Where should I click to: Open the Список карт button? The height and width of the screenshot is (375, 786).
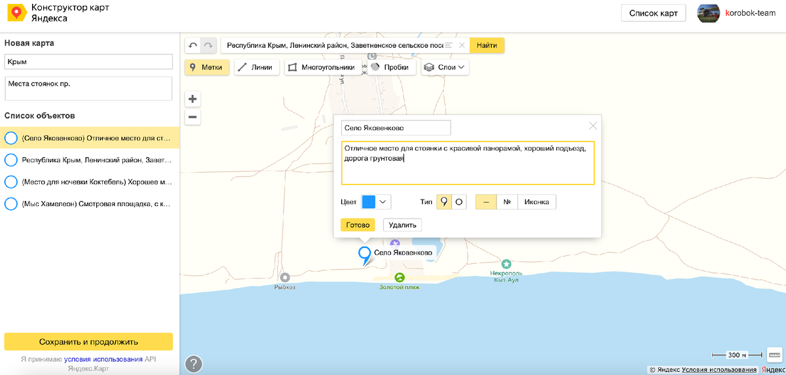pyautogui.click(x=653, y=13)
